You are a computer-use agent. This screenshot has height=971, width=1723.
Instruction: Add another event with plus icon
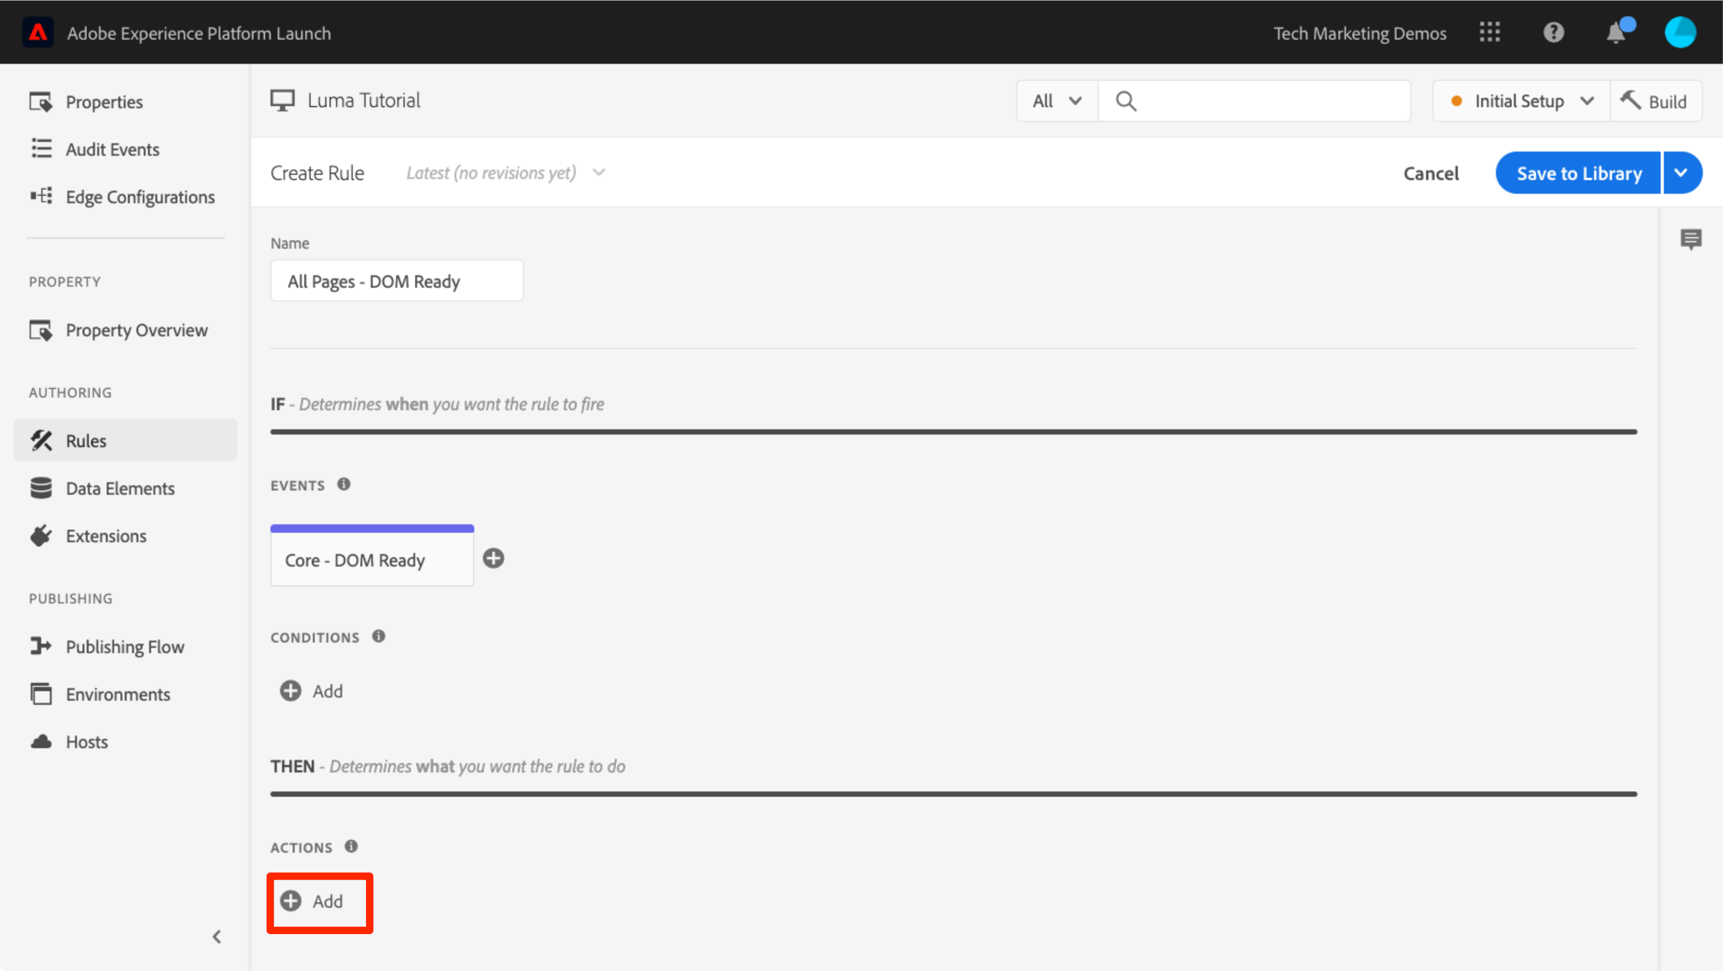(494, 559)
